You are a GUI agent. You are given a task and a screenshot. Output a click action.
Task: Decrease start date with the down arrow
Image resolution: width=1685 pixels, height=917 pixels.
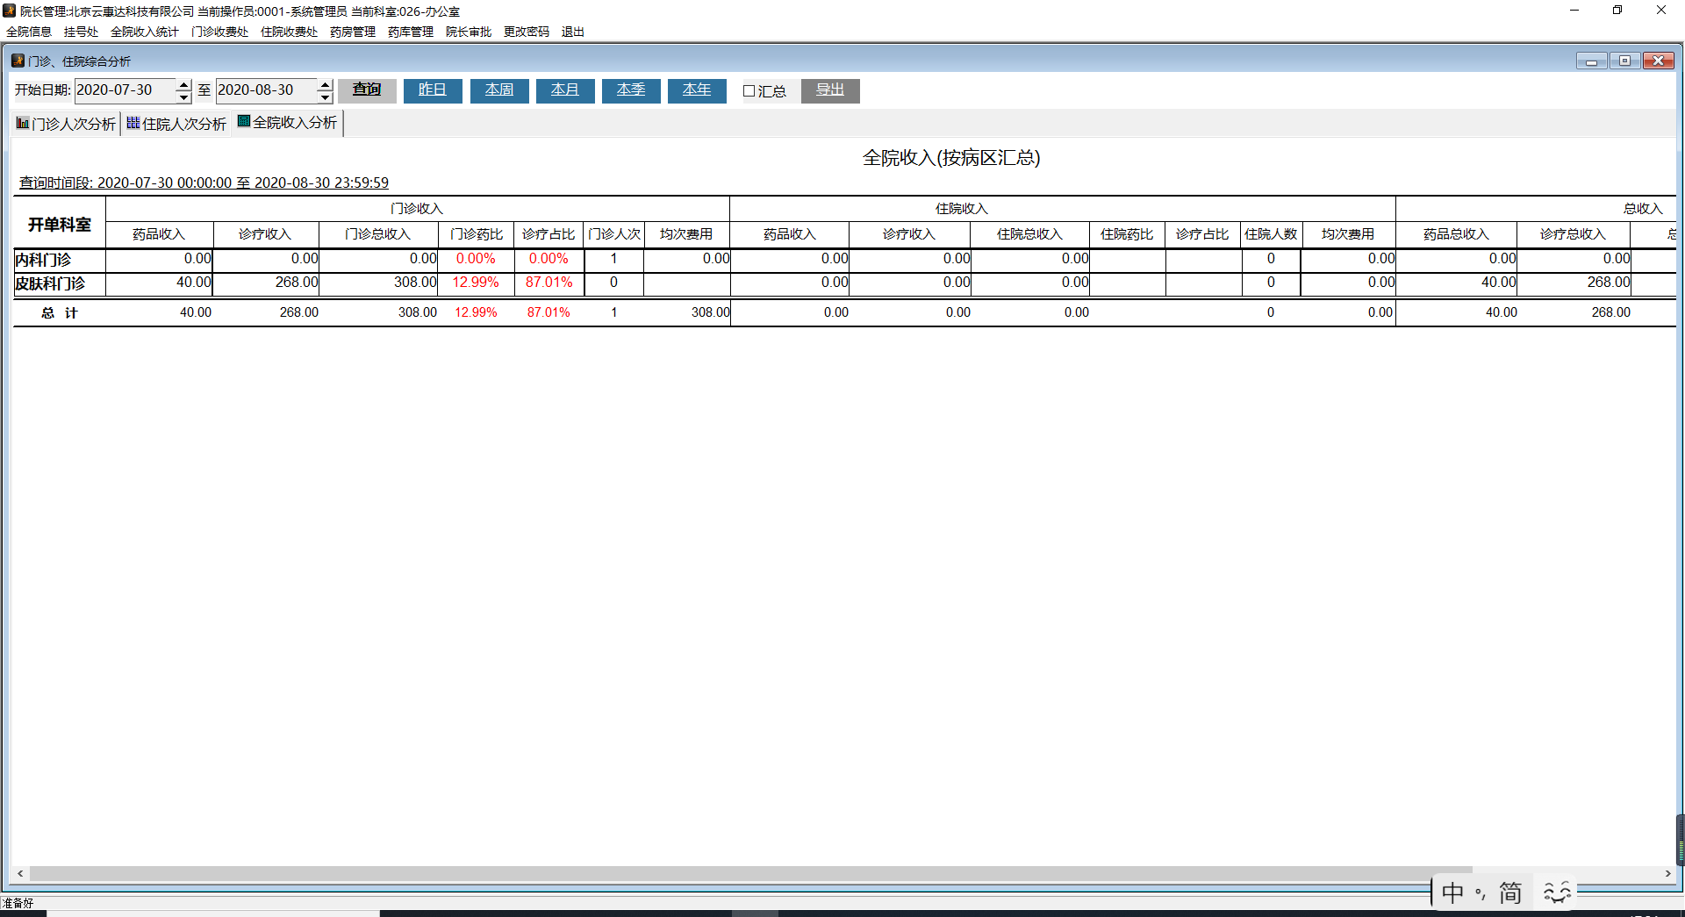coord(183,97)
